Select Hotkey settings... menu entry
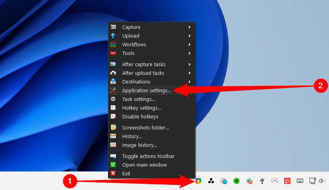 (141, 108)
